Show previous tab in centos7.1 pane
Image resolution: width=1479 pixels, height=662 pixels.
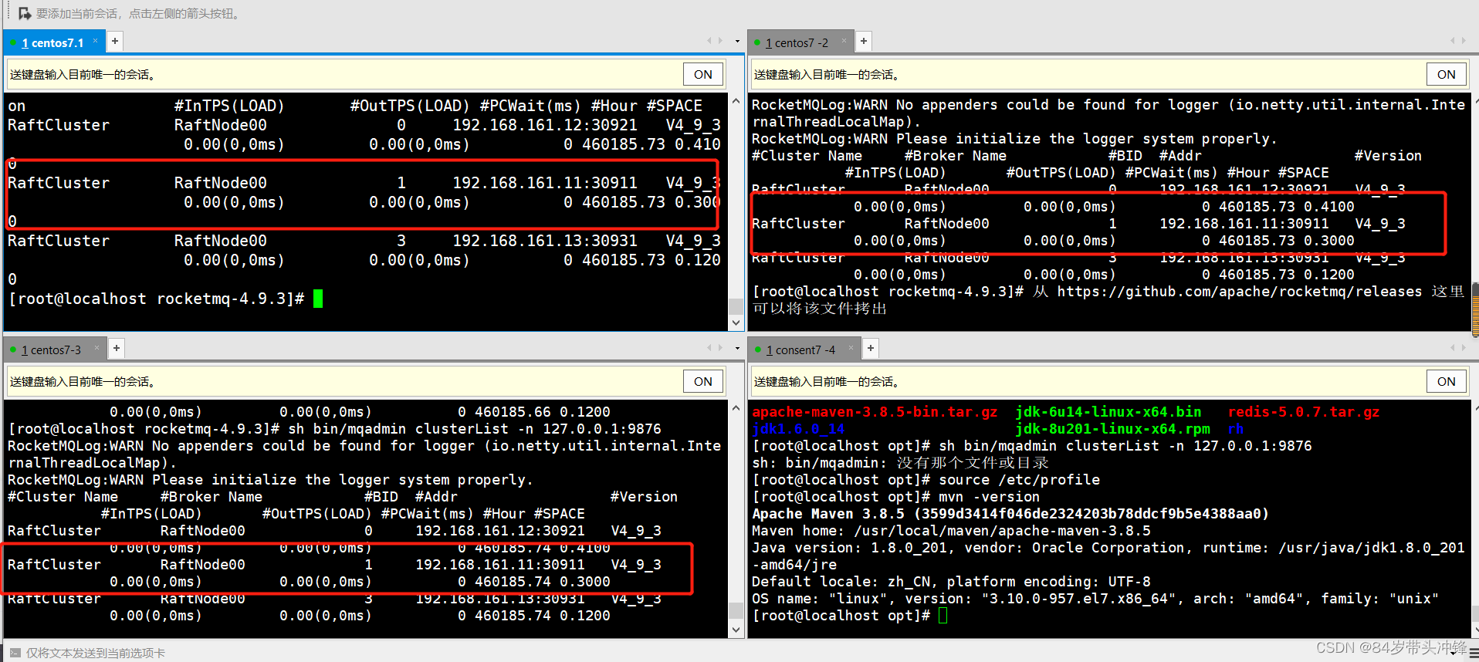[709, 41]
